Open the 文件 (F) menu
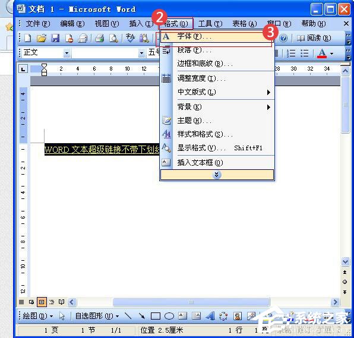This screenshot has width=354, height=338. click(x=38, y=24)
